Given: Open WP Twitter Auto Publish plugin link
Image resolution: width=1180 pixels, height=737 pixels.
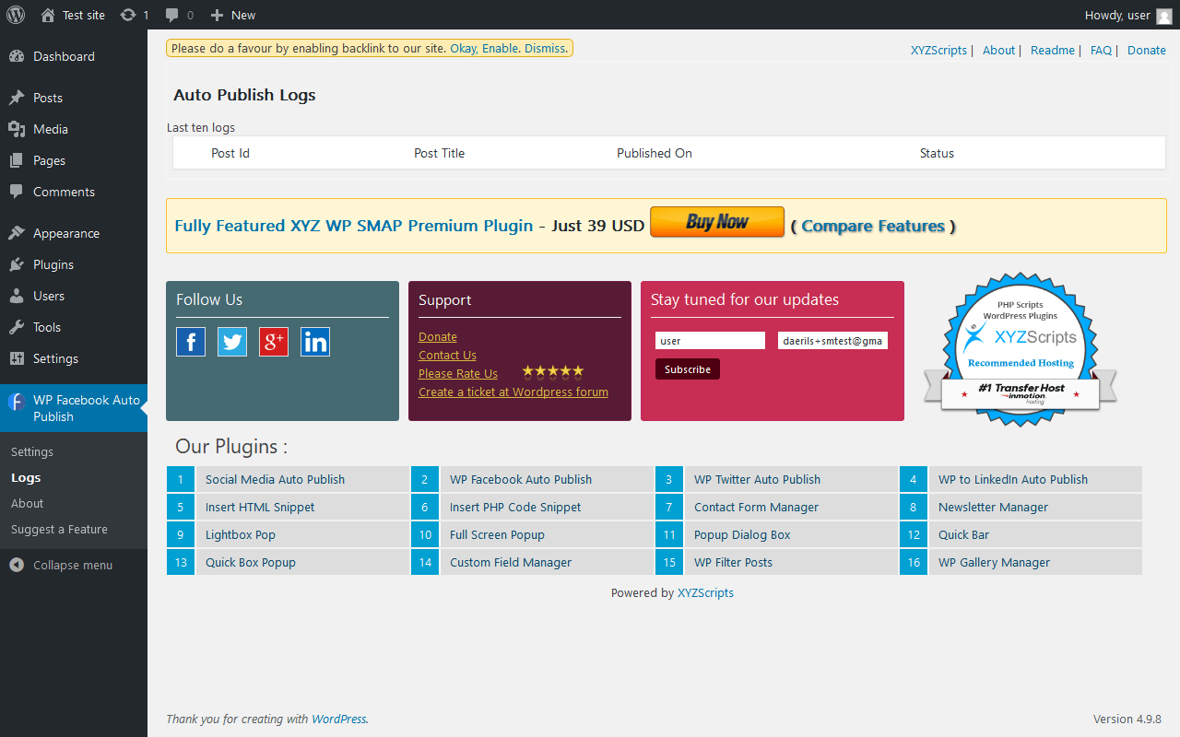Looking at the screenshot, I should [x=757, y=479].
